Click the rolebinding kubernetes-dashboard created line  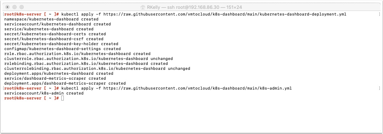86,63
